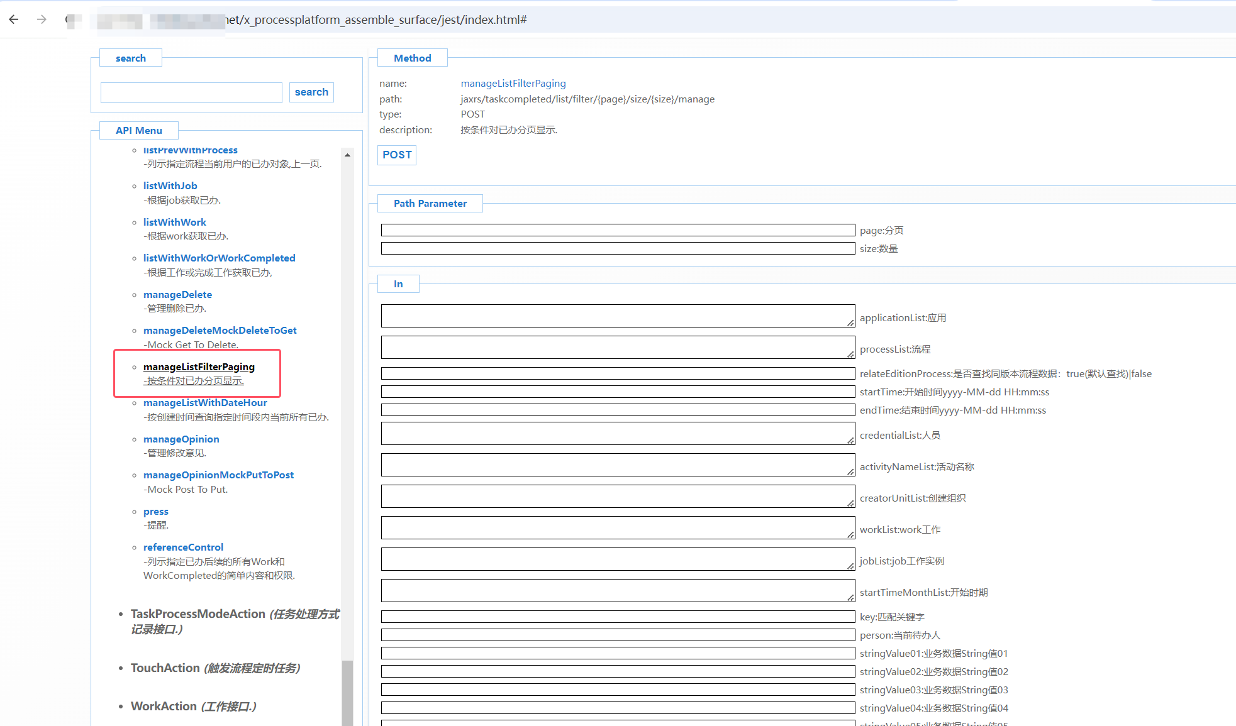The width and height of the screenshot is (1236, 726).
Task: Expand the TouchAction API group
Action: point(165,668)
